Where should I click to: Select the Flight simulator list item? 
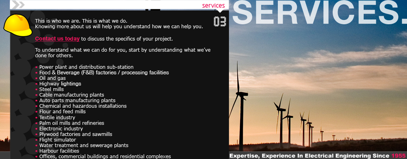point(57,140)
